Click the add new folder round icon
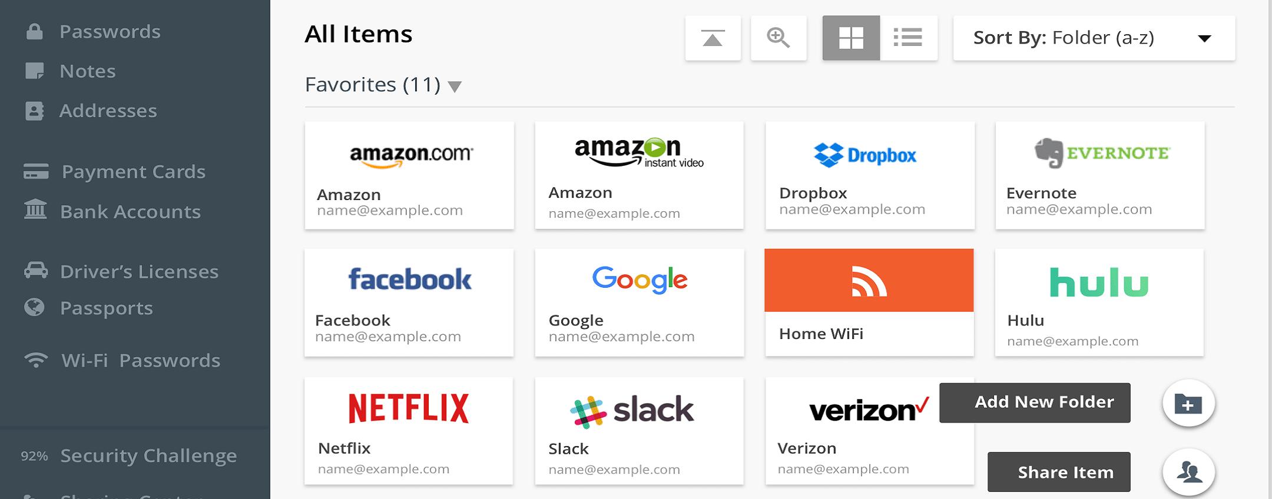 tap(1188, 404)
